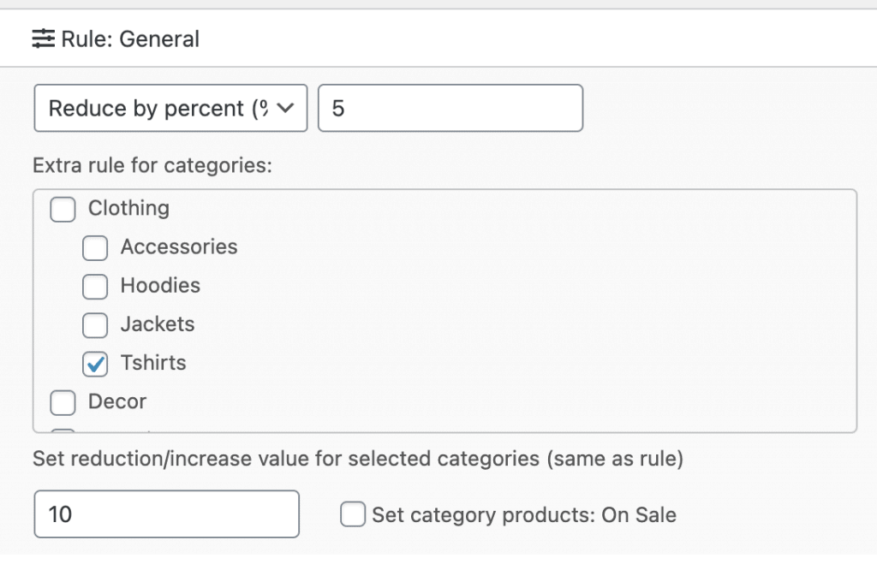Click the 'Set category products: On Sale' label text
The width and height of the screenshot is (877, 564).
tap(524, 514)
